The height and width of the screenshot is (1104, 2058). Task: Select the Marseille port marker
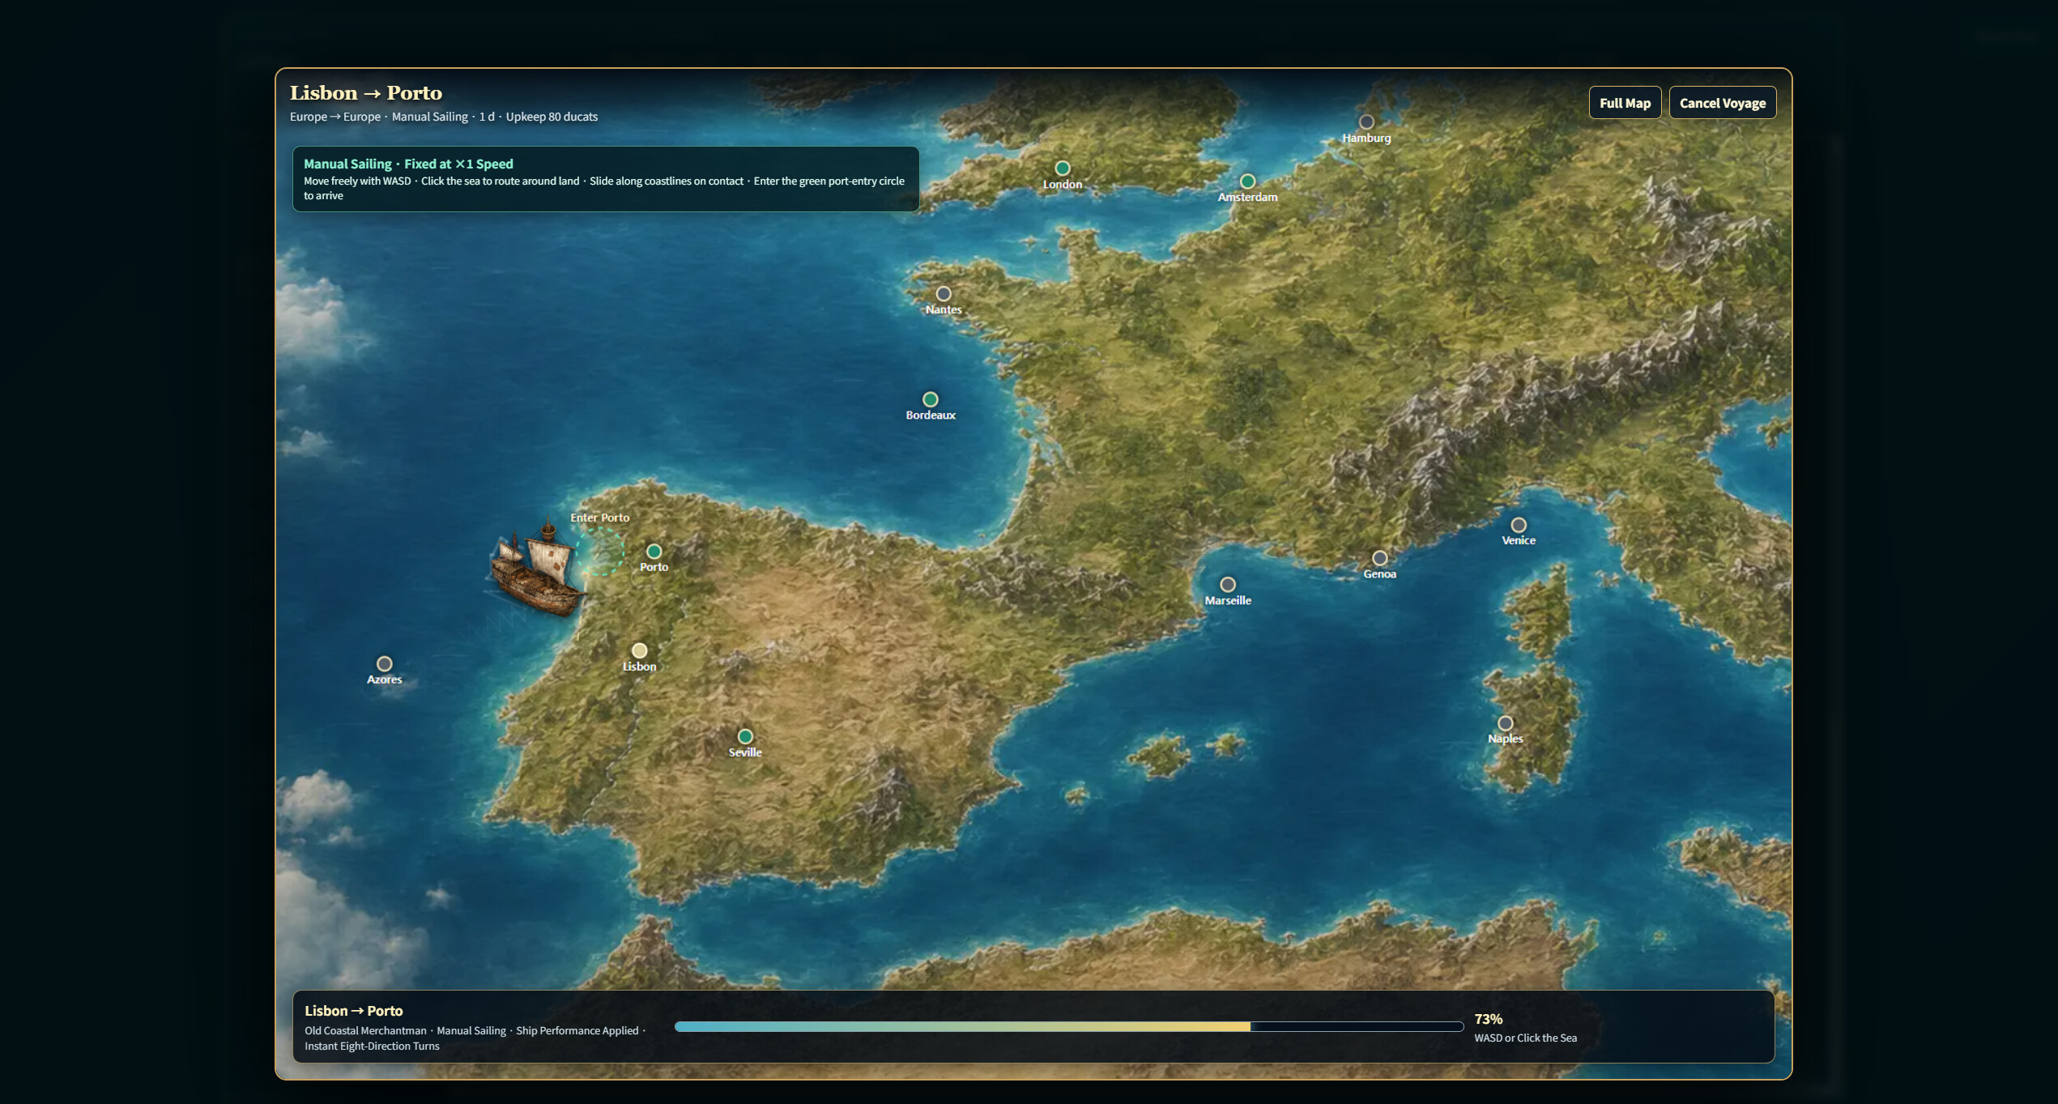[1228, 585]
